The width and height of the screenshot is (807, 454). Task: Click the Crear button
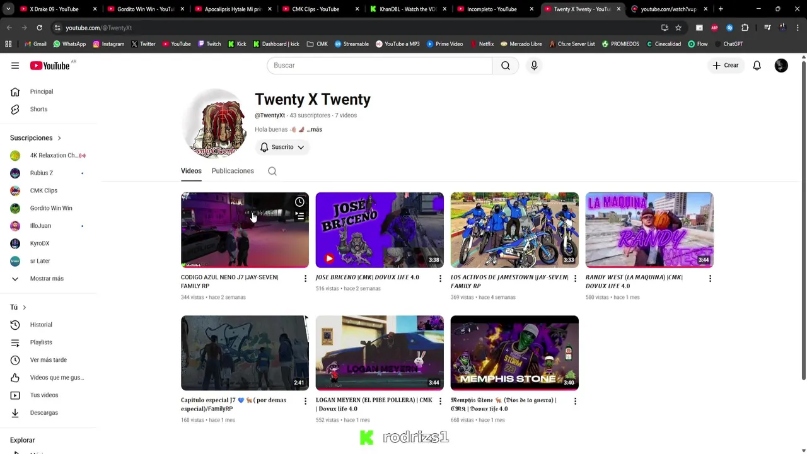pyautogui.click(x=725, y=66)
